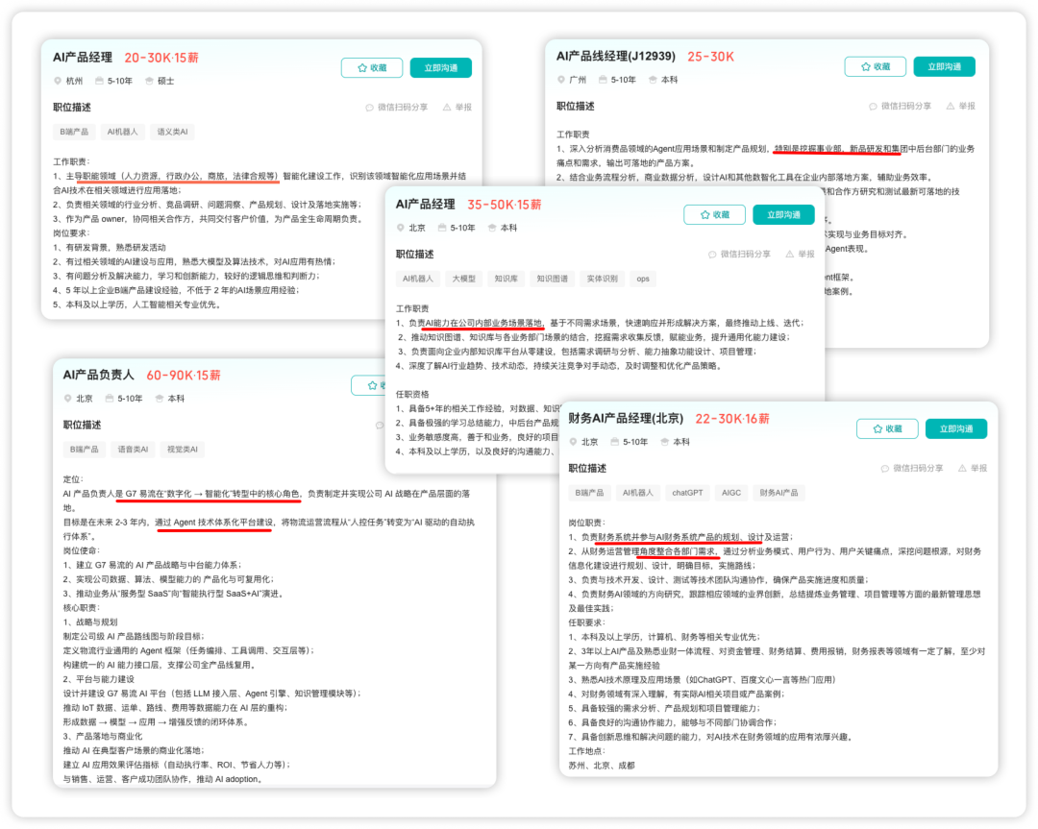Click the 举报 warning icon on the AI产品线经理(J12939) card
This screenshot has width=1038, height=829.
pyautogui.click(x=951, y=106)
